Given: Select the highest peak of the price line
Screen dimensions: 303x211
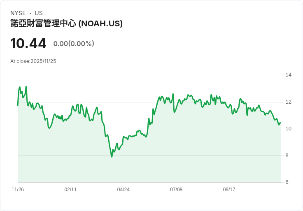Looking at the screenshot, I should pos(26,87).
